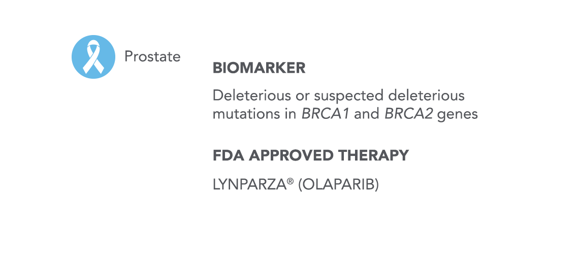Click the LYNPARZA drug name
This screenshot has height=254, width=579.
coord(250,185)
